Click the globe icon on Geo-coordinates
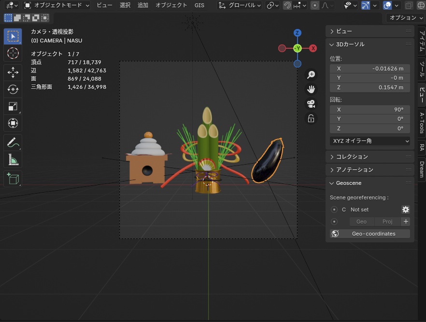 point(335,234)
